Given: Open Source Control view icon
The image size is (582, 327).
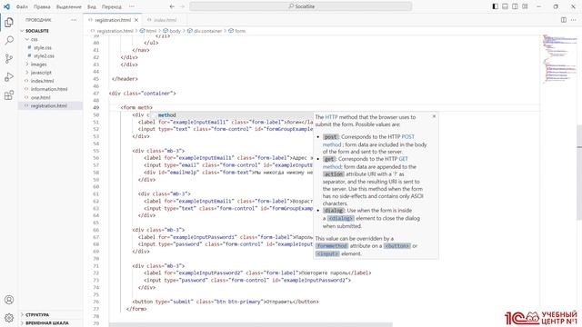Looking at the screenshot, I should click(x=9, y=58).
